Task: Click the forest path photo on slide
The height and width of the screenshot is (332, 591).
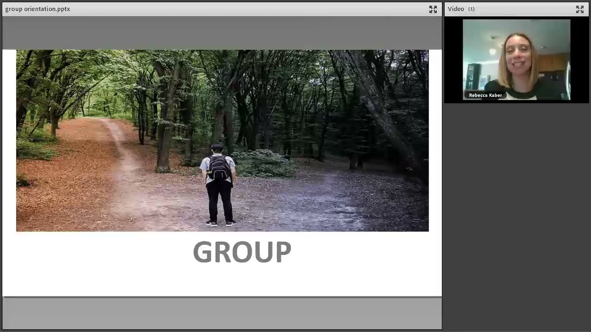Action: point(222,141)
